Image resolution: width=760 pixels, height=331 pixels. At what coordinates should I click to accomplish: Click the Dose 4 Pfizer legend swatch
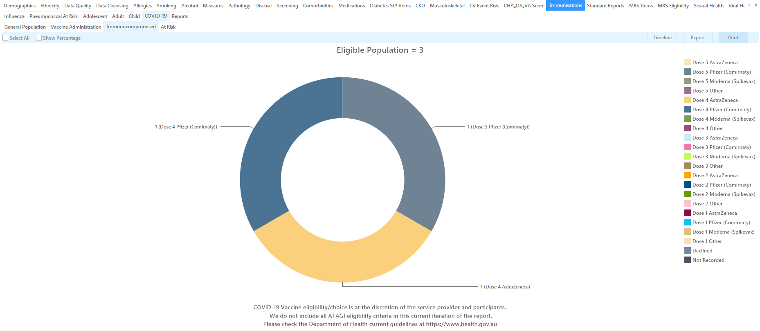(688, 109)
